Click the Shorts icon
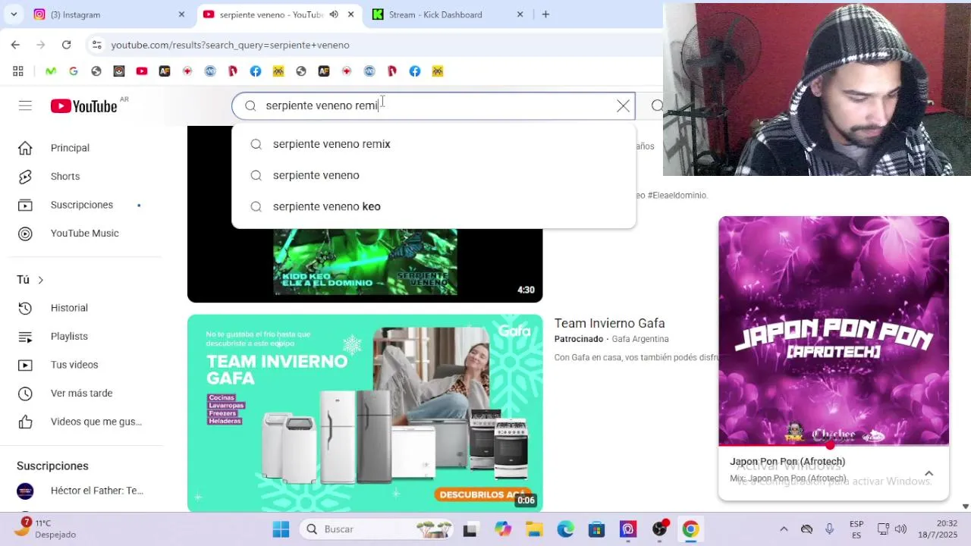The height and width of the screenshot is (546, 971). [x=25, y=176]
